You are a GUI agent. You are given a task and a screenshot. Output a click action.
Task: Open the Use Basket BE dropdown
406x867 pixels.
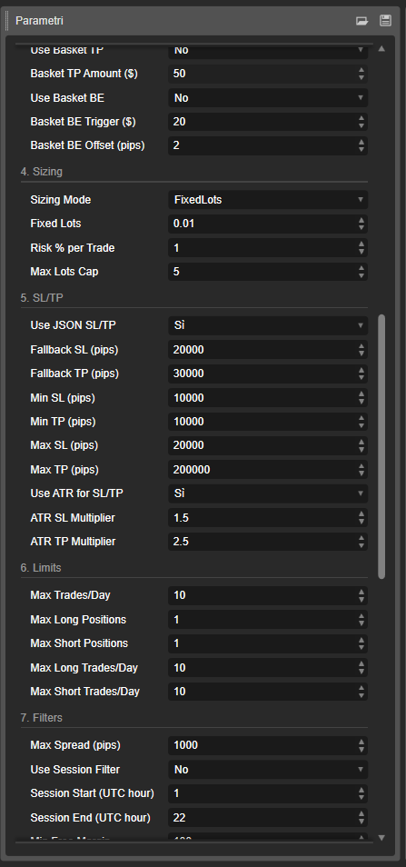tap(268, 98)
